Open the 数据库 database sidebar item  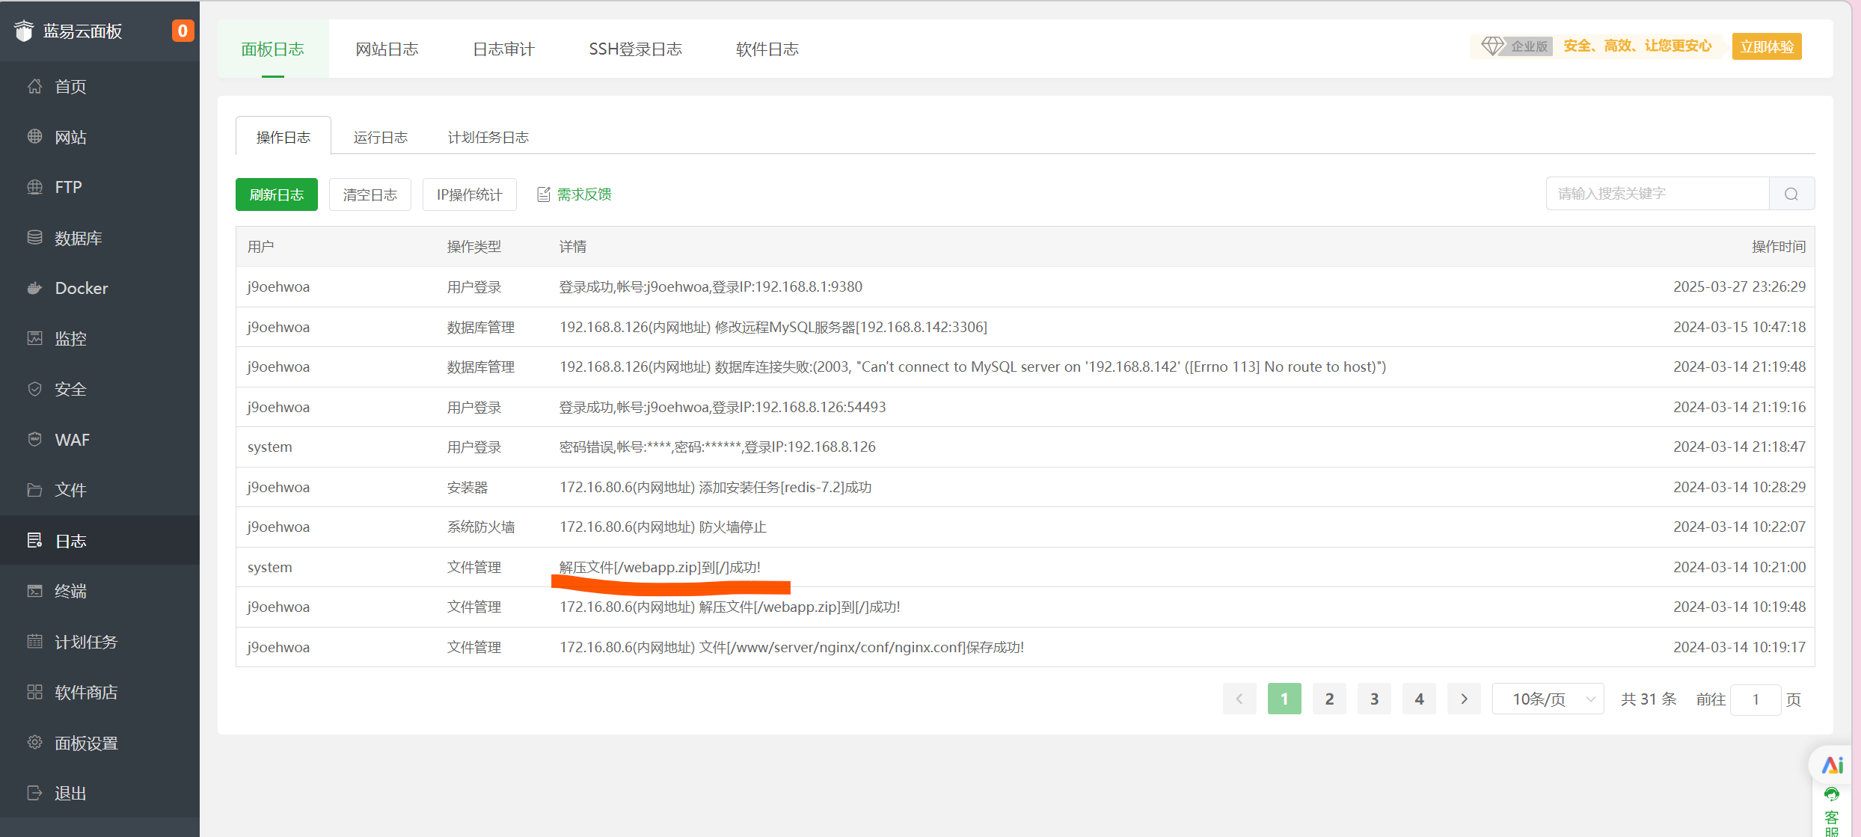[x=78, y=238]
